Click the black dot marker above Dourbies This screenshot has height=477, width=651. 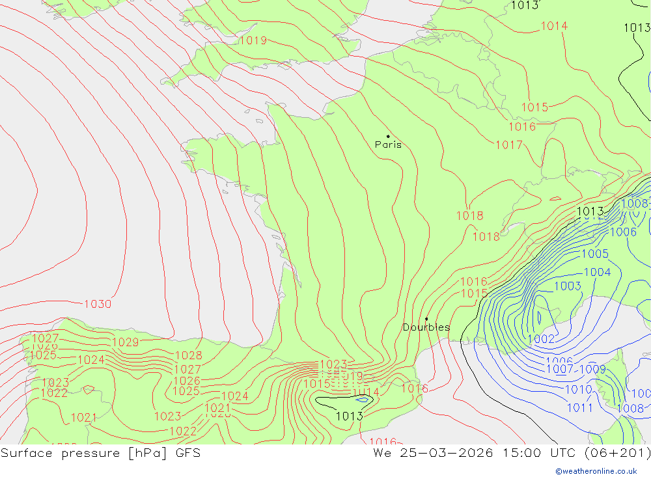426,319
